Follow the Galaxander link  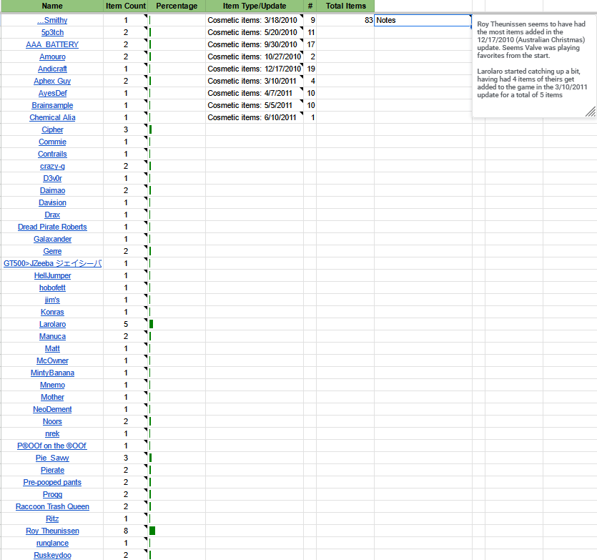click(52, 240)
